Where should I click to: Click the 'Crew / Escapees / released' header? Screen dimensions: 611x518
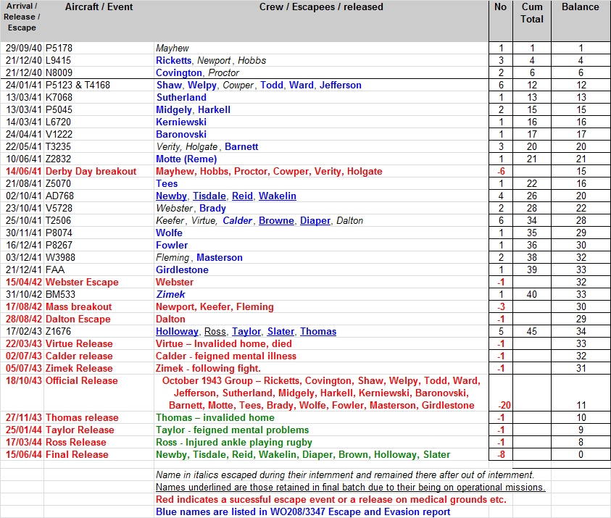point(321,7)
